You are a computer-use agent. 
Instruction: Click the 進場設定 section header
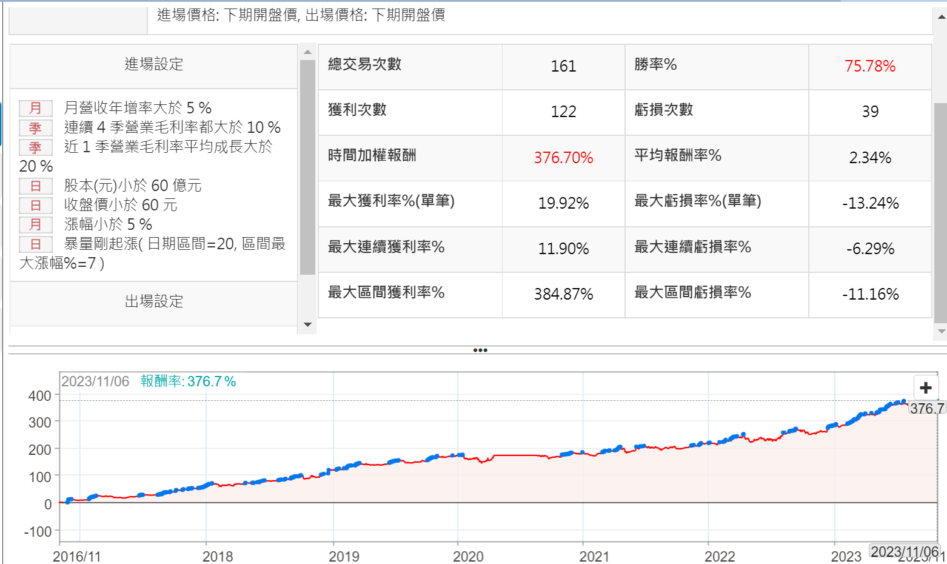(x=153, y=64)
